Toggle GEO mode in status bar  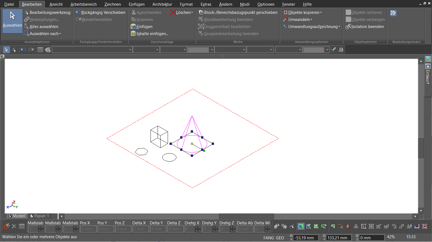tap(280, 238)
